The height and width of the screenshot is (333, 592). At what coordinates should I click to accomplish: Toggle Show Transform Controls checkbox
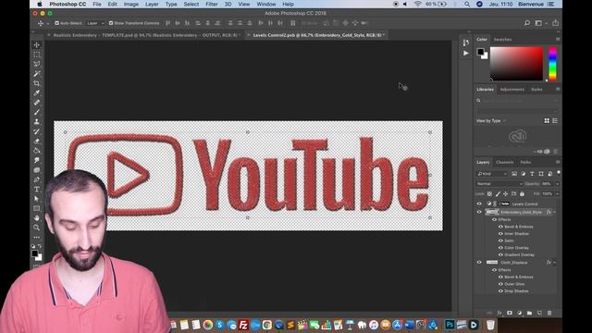[x=111, y=23]
